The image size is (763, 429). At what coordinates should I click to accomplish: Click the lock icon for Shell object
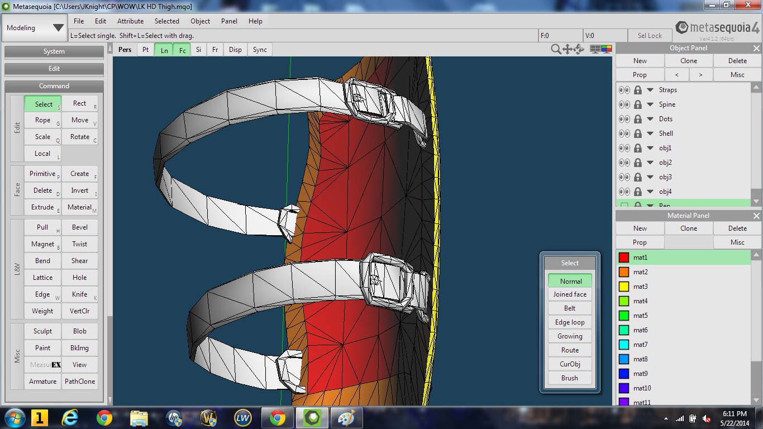(637, 134)
